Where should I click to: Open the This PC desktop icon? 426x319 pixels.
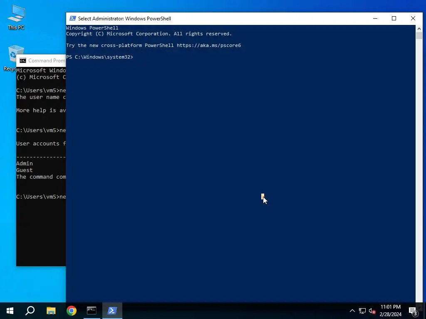(16, 17)
